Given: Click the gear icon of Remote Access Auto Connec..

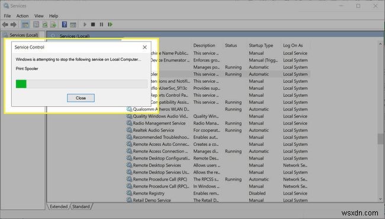Looking at the screenshot, I should tap(129, 144).
